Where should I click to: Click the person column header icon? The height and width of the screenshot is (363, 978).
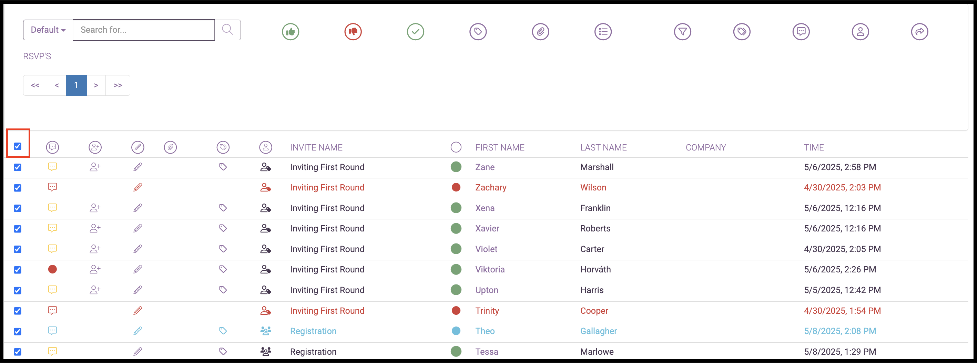click(x=266, y=147)
